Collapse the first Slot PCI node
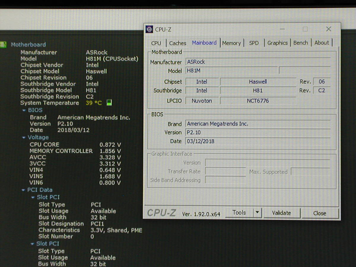The width and height of the screenshot is (356, 267). click(33, 198)
